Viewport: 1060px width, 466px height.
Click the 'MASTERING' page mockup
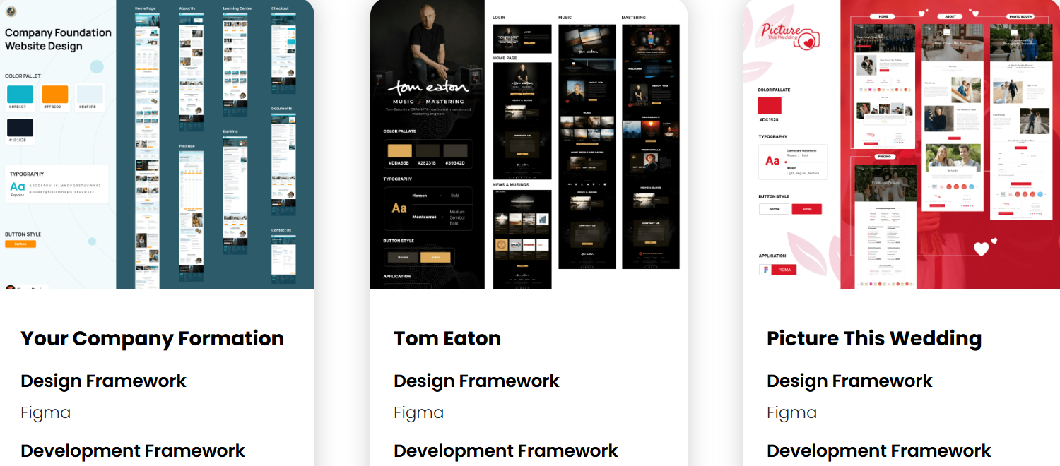[651, 147]
